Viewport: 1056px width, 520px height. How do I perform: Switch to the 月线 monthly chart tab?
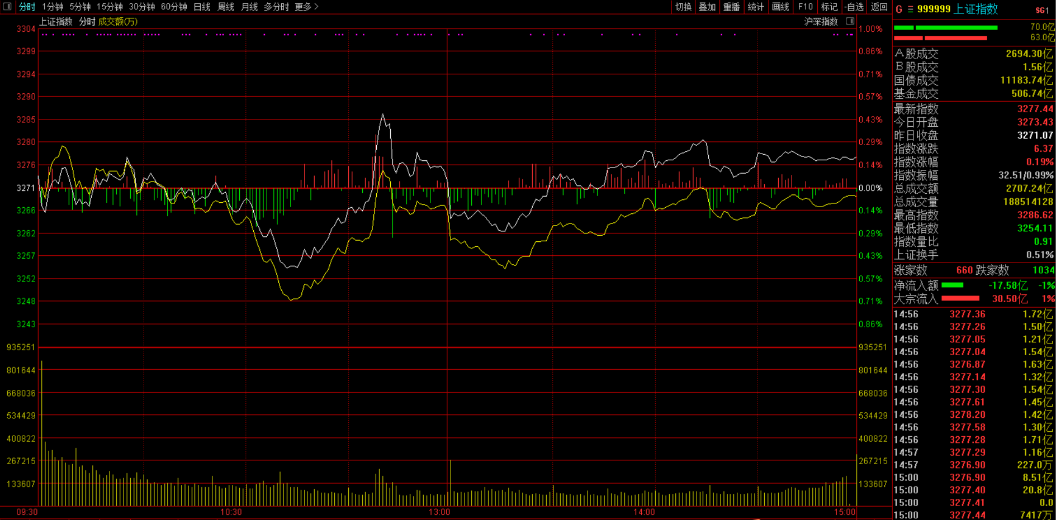tap(249, 7)
